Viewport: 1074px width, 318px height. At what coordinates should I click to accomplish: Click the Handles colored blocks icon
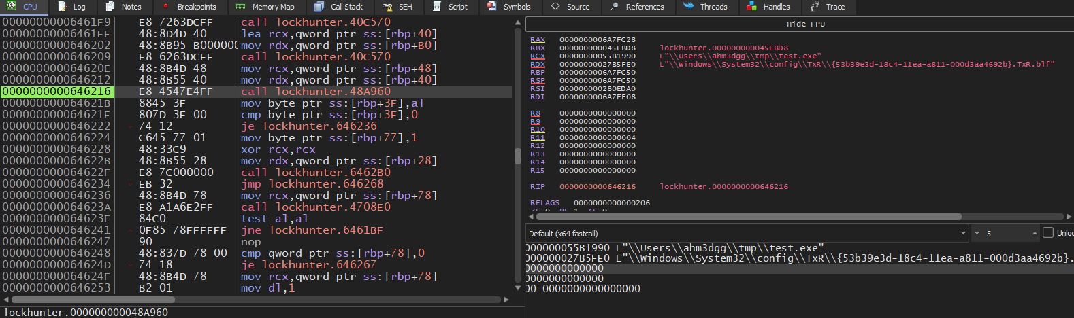[x=751, y=7]
